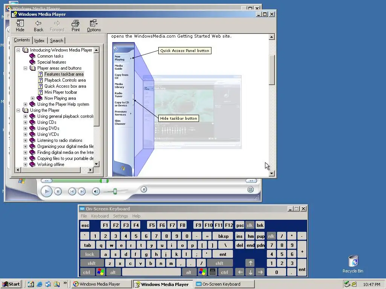This screenshot has width=386, height=289.
Task: Toggle the slk key on On-Screen Keyboard
Action: pos(250,225)
